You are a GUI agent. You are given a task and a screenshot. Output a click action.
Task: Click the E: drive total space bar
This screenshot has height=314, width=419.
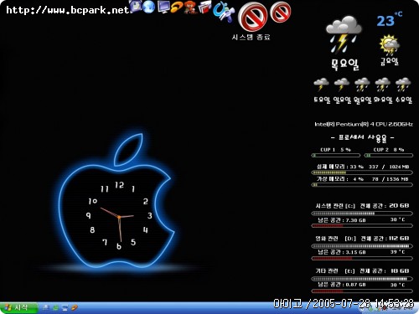(x=362, y=279)
